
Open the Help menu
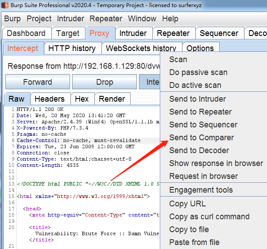click(170, 19)
